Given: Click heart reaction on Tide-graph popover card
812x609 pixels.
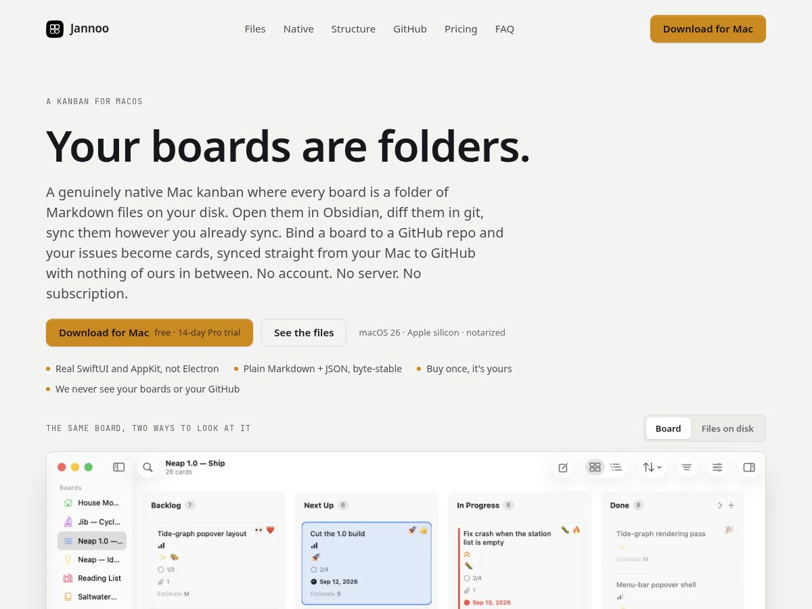Looking at the screenshot, I should (x=270, y=530).
